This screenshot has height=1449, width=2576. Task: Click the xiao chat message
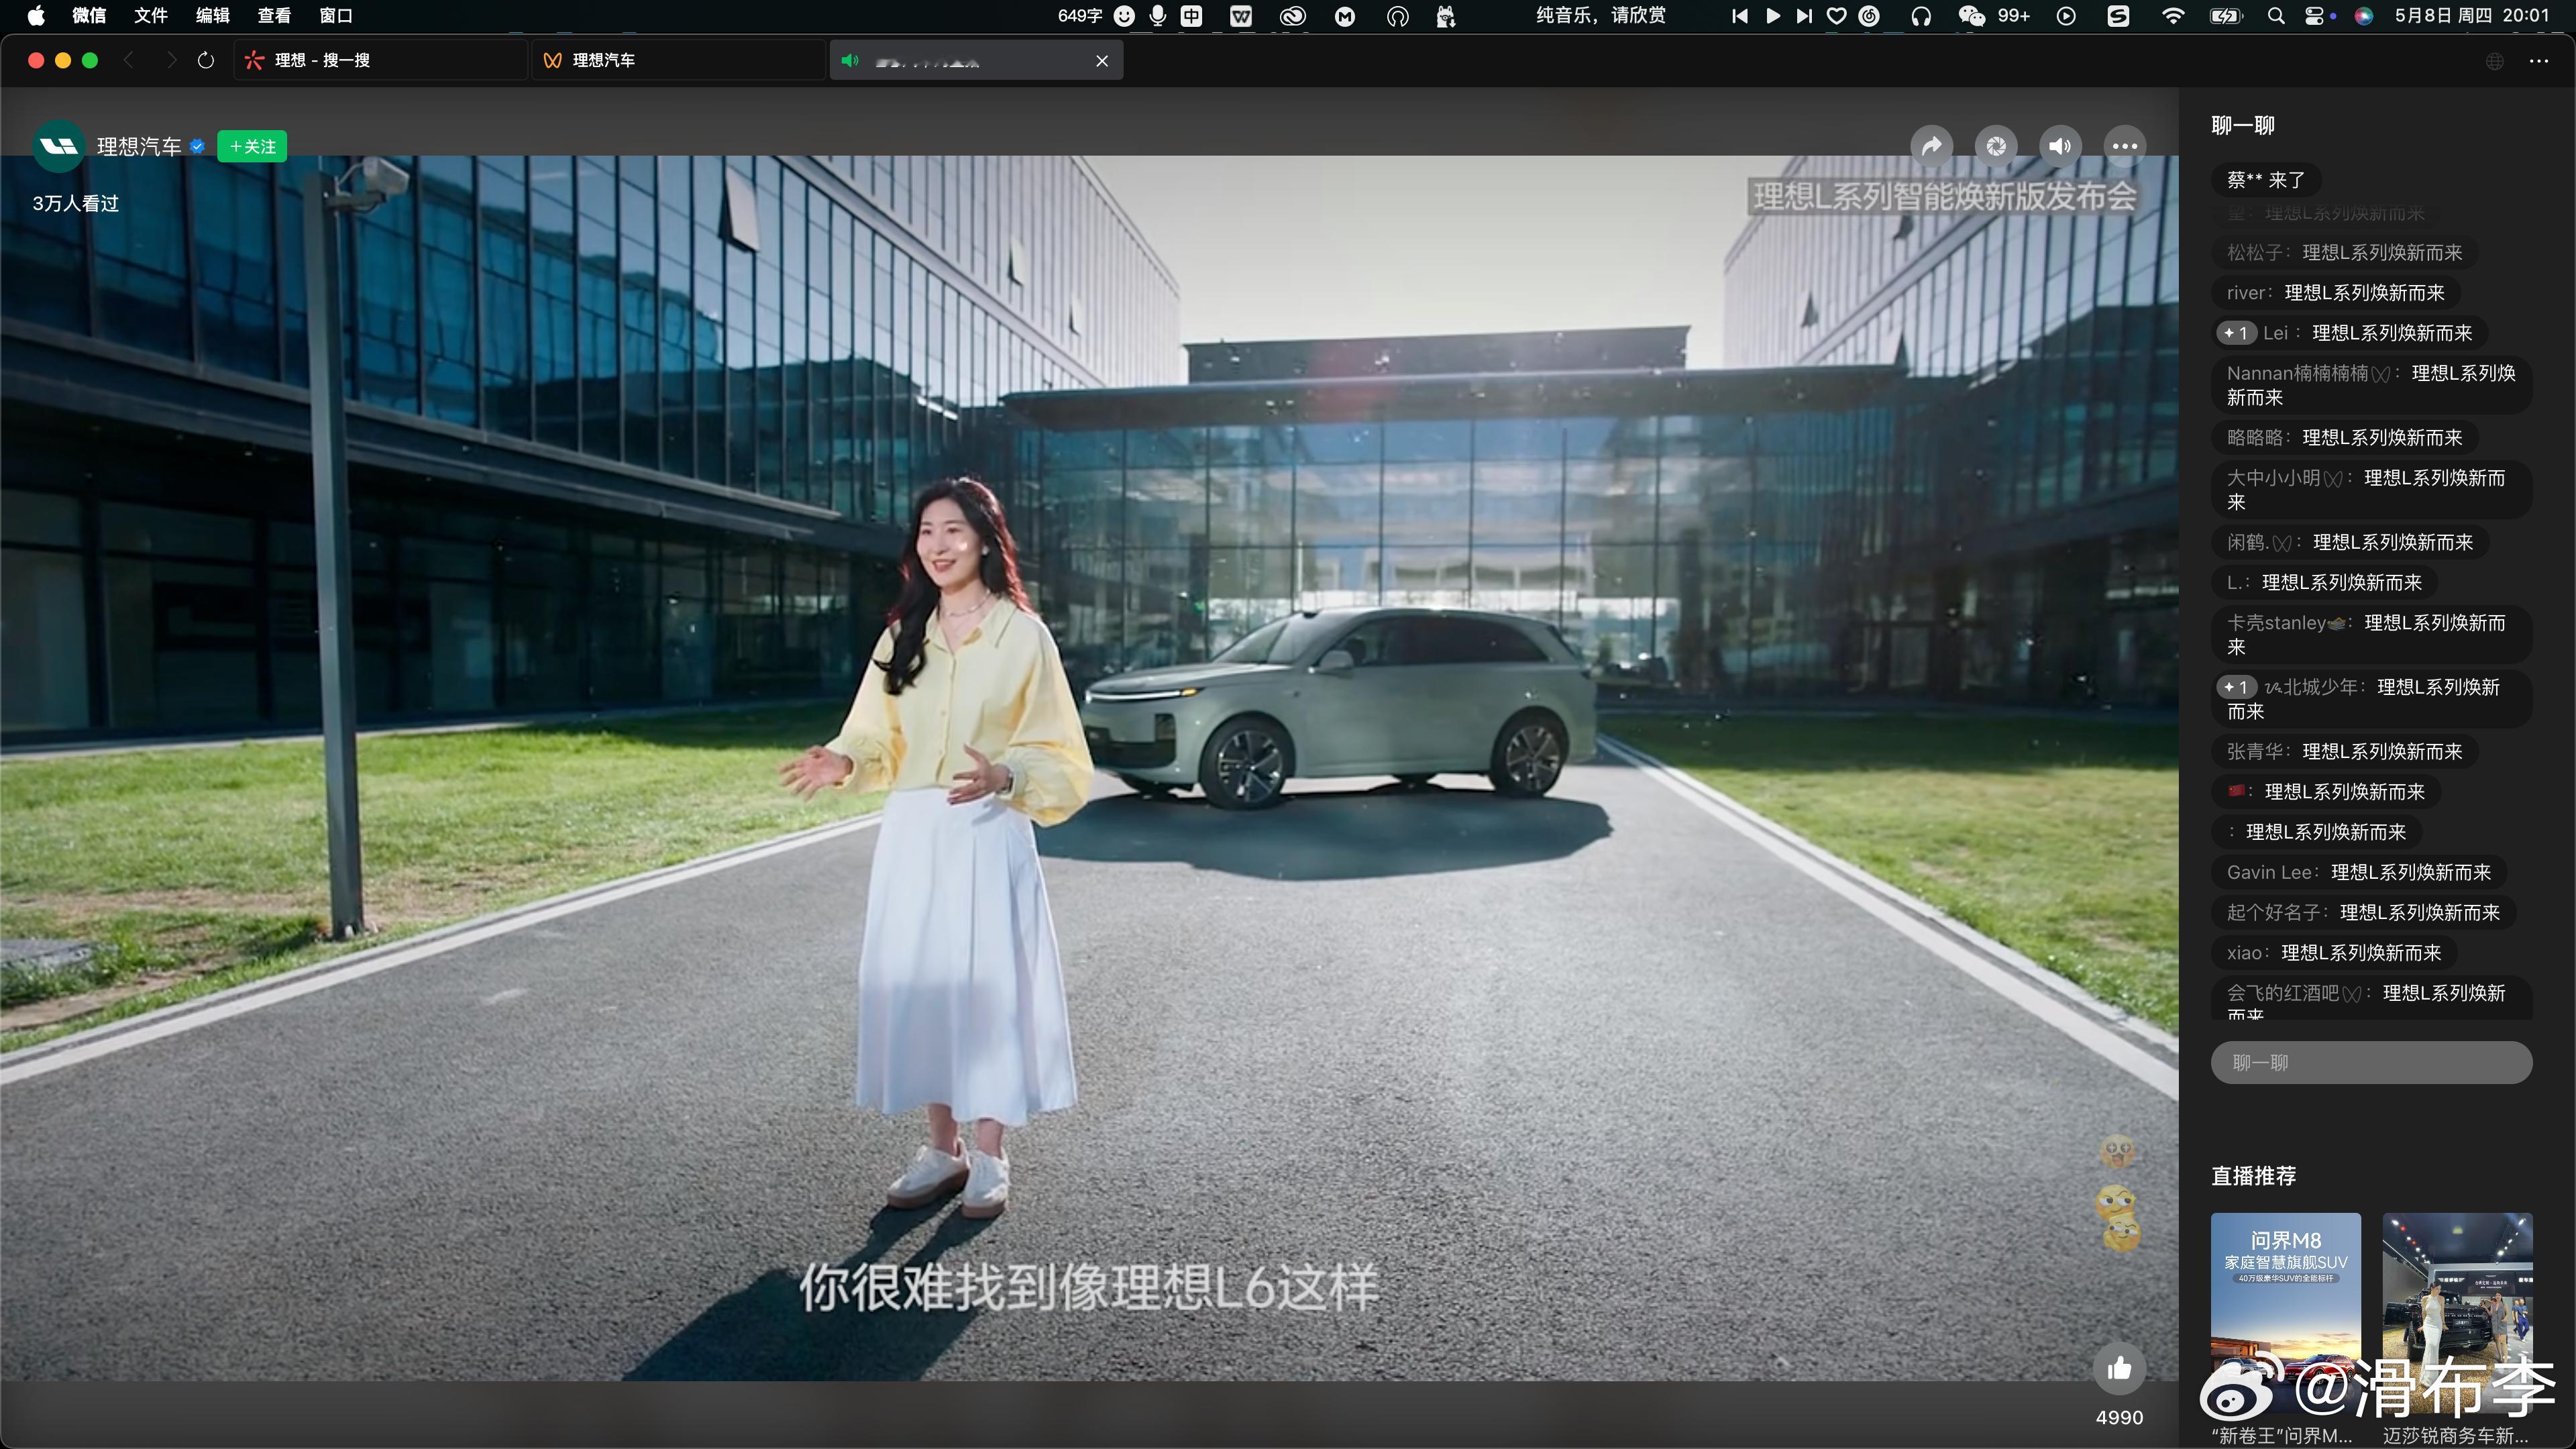(x=2334, y=953)
